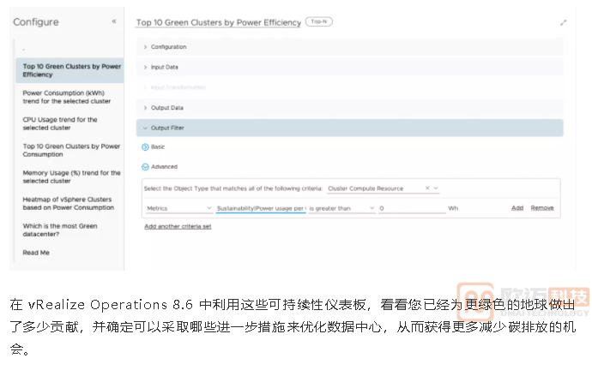Expand the Output Data section
The width and height of the screenshot is (592, 370).
coord(349,108)
